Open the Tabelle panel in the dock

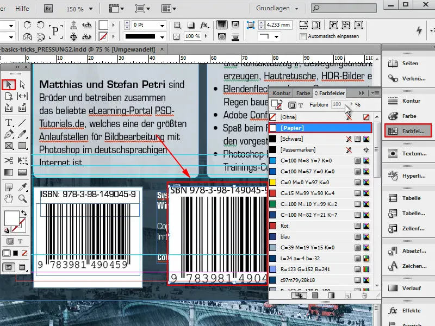(407, 198)
